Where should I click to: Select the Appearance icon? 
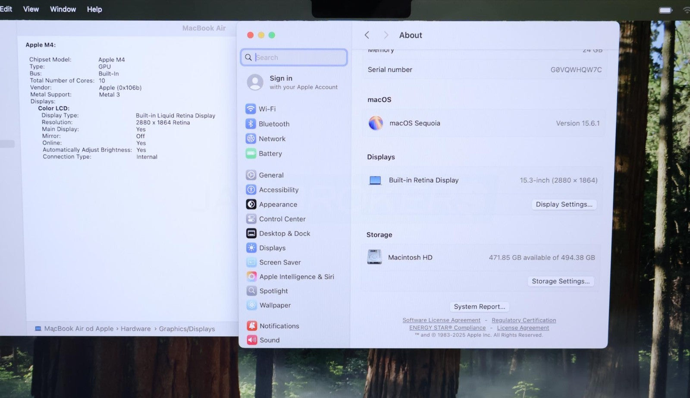(251, 204)
